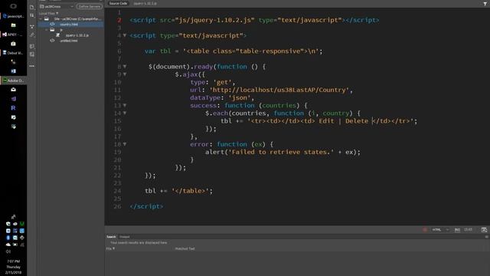Select the Expand All code icon

[x=32, y=27]
